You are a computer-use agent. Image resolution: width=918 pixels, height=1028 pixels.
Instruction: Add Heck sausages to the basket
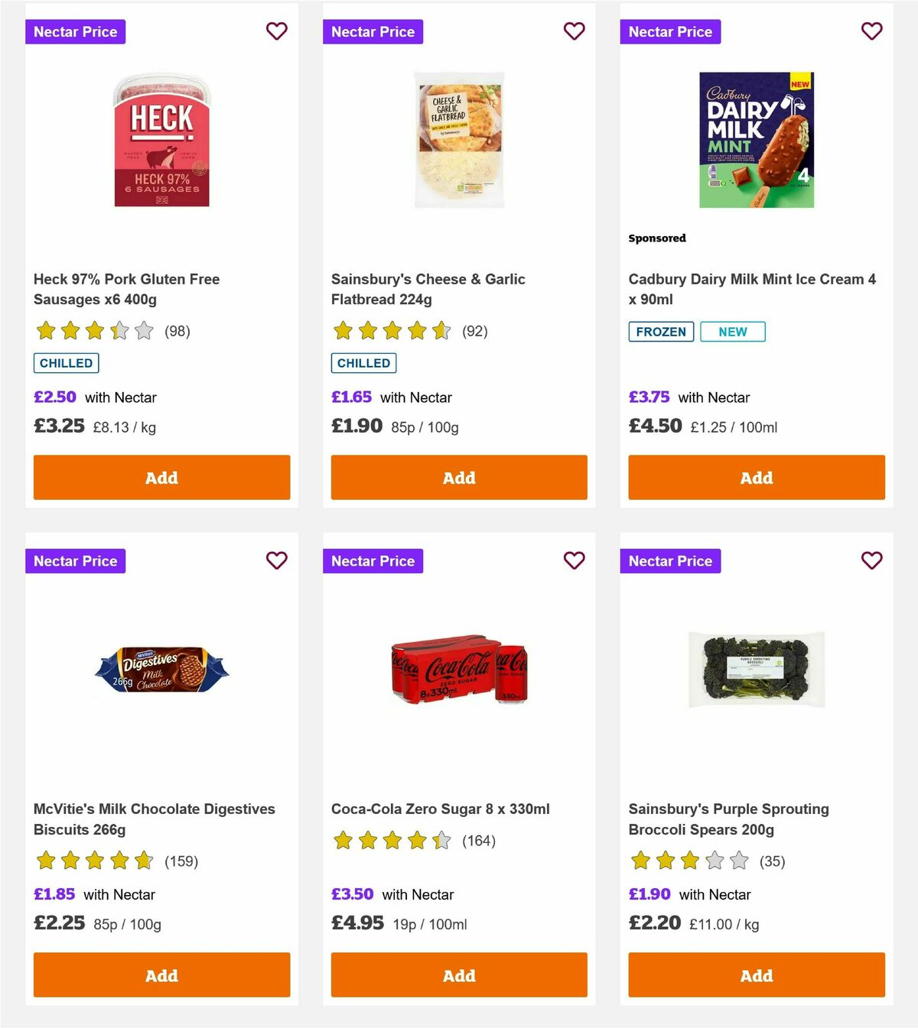point(161,477)
